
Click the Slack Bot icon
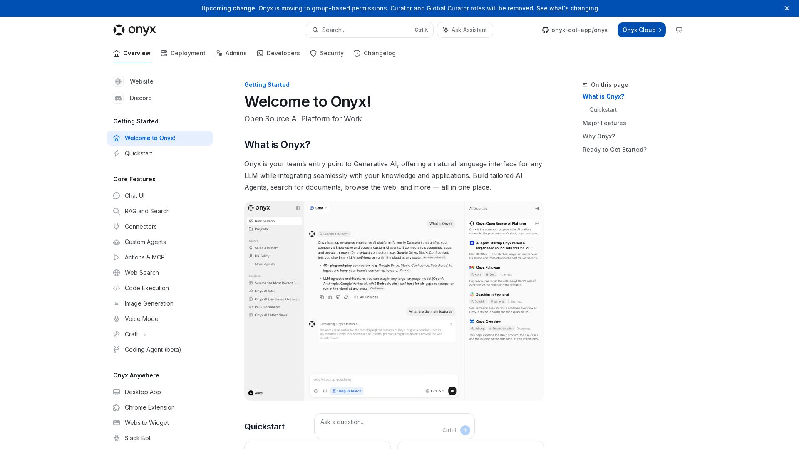[117, 438]
